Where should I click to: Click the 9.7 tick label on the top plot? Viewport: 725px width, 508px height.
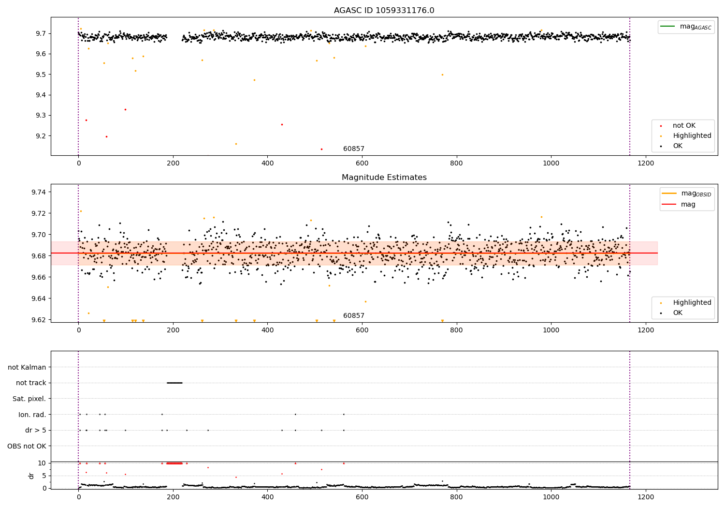coord(41,34)
